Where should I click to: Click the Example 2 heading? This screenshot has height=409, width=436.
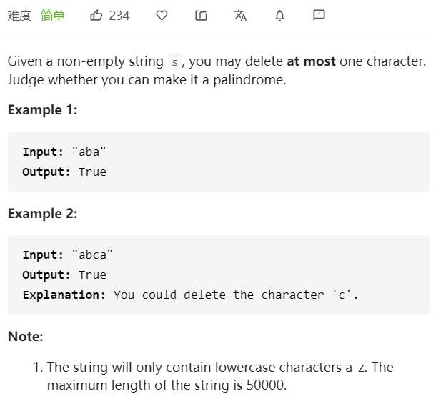[42, 214]
